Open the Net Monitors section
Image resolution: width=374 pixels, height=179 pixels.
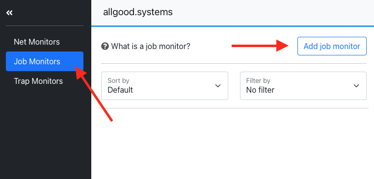point(37,42)
